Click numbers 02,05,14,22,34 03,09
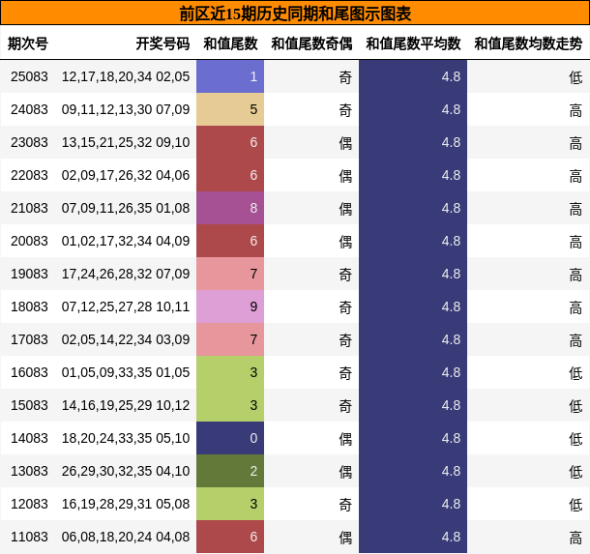 pyautogui.click(x=126, y=339)
